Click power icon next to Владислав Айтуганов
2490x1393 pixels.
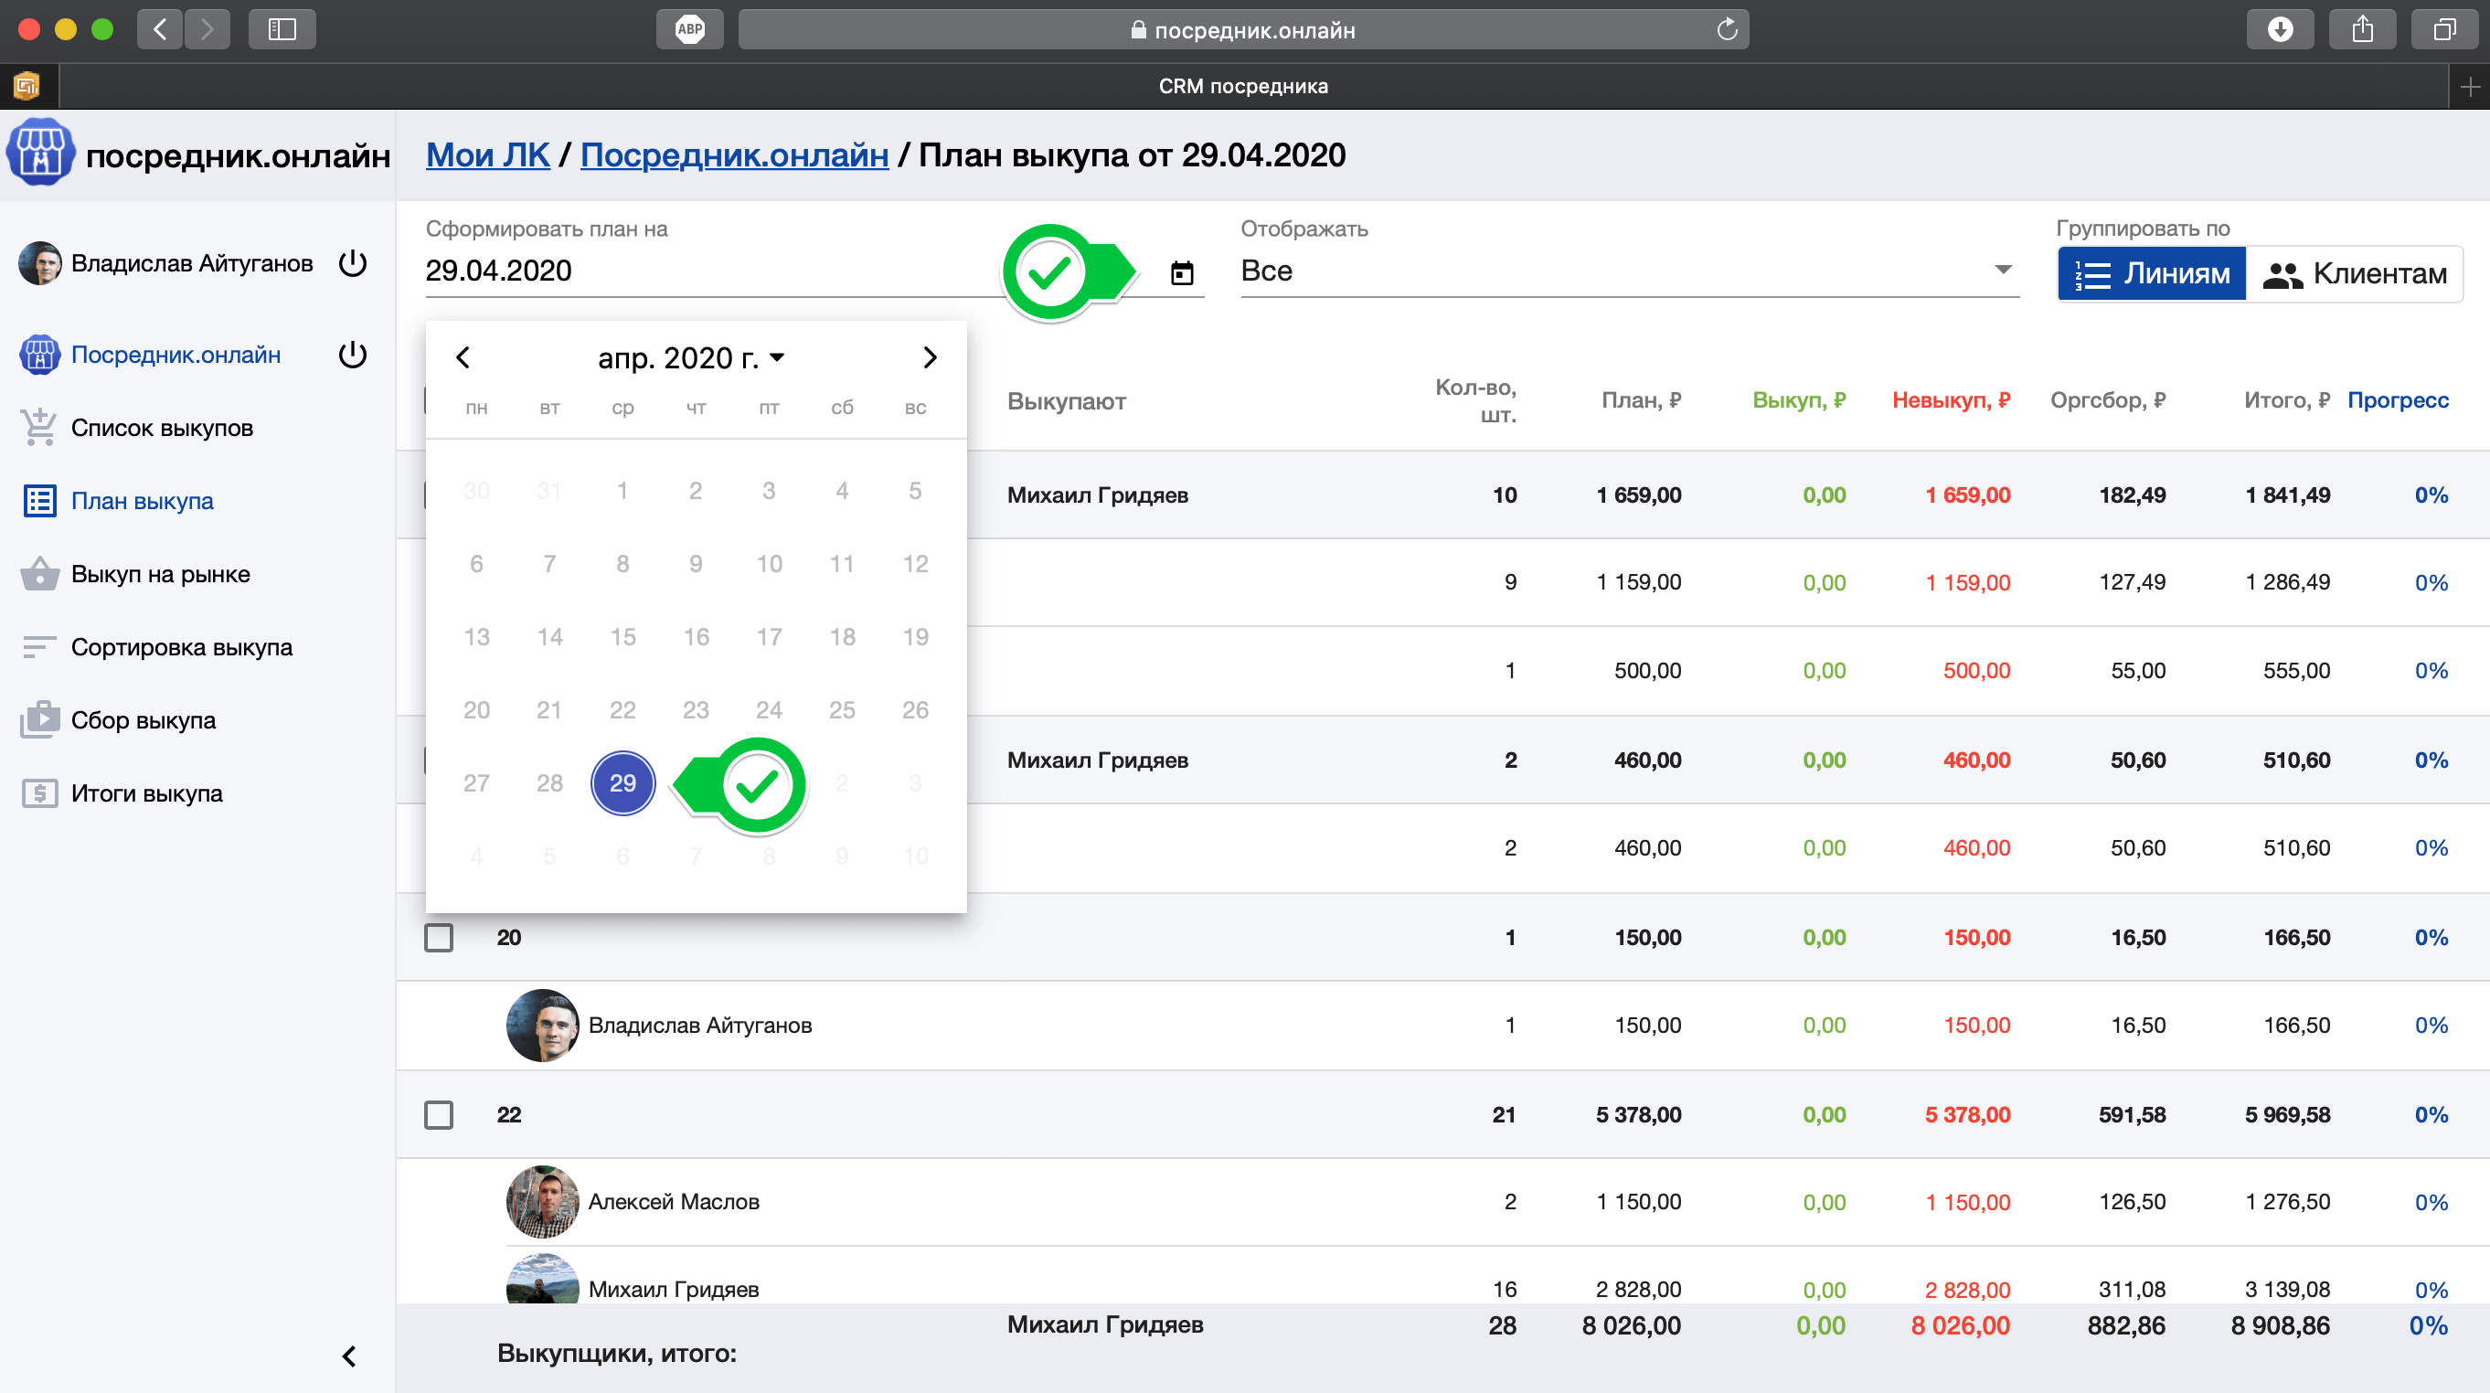point(353,263)
